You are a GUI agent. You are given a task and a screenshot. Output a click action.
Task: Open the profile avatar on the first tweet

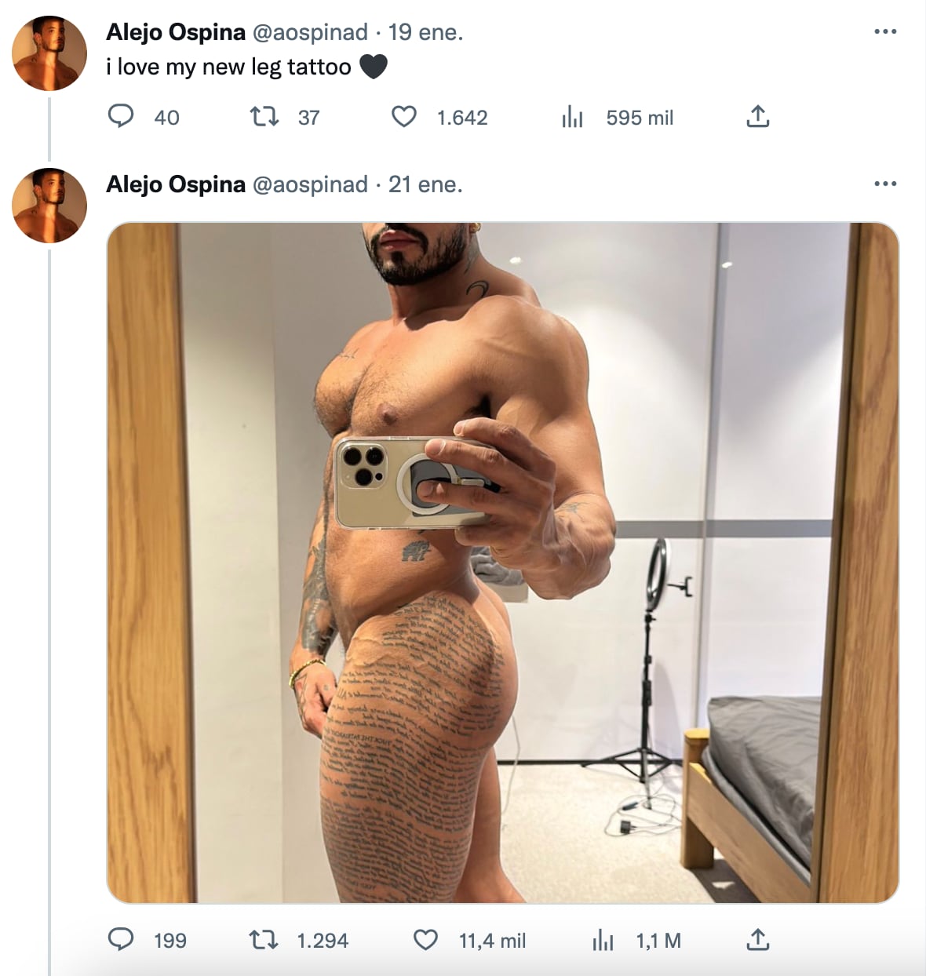49,53
